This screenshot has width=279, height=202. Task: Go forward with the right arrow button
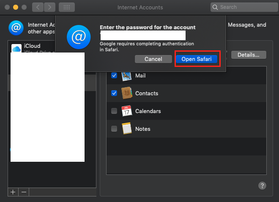(49, 7)
